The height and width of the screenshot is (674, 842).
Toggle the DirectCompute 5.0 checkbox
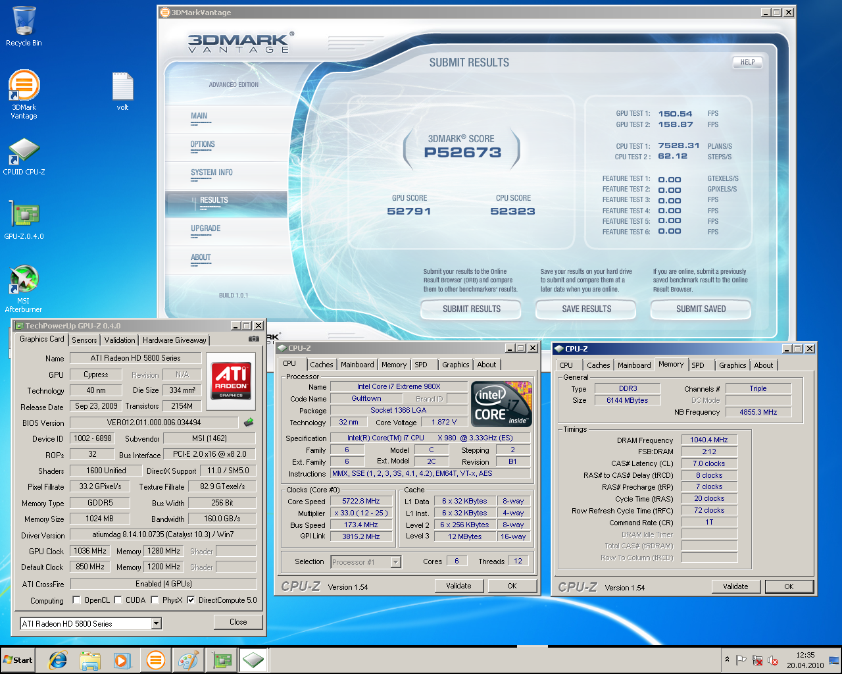coord(191,600)
